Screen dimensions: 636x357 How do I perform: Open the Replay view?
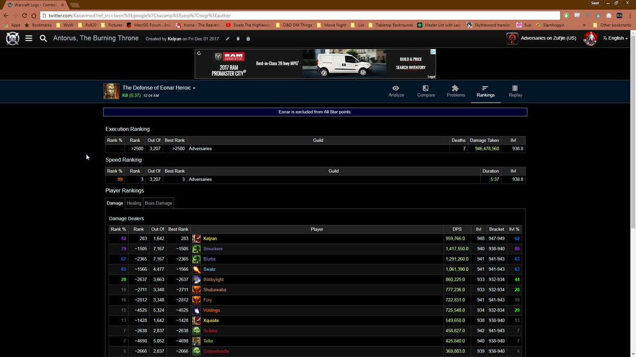click(x=515, y=91)
